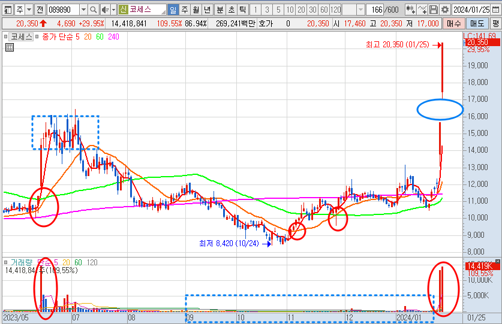Viewport: 502px width, 324px height.
Task: Open the 주 market type dropdown arrow
Action: [x=29, y=10]
